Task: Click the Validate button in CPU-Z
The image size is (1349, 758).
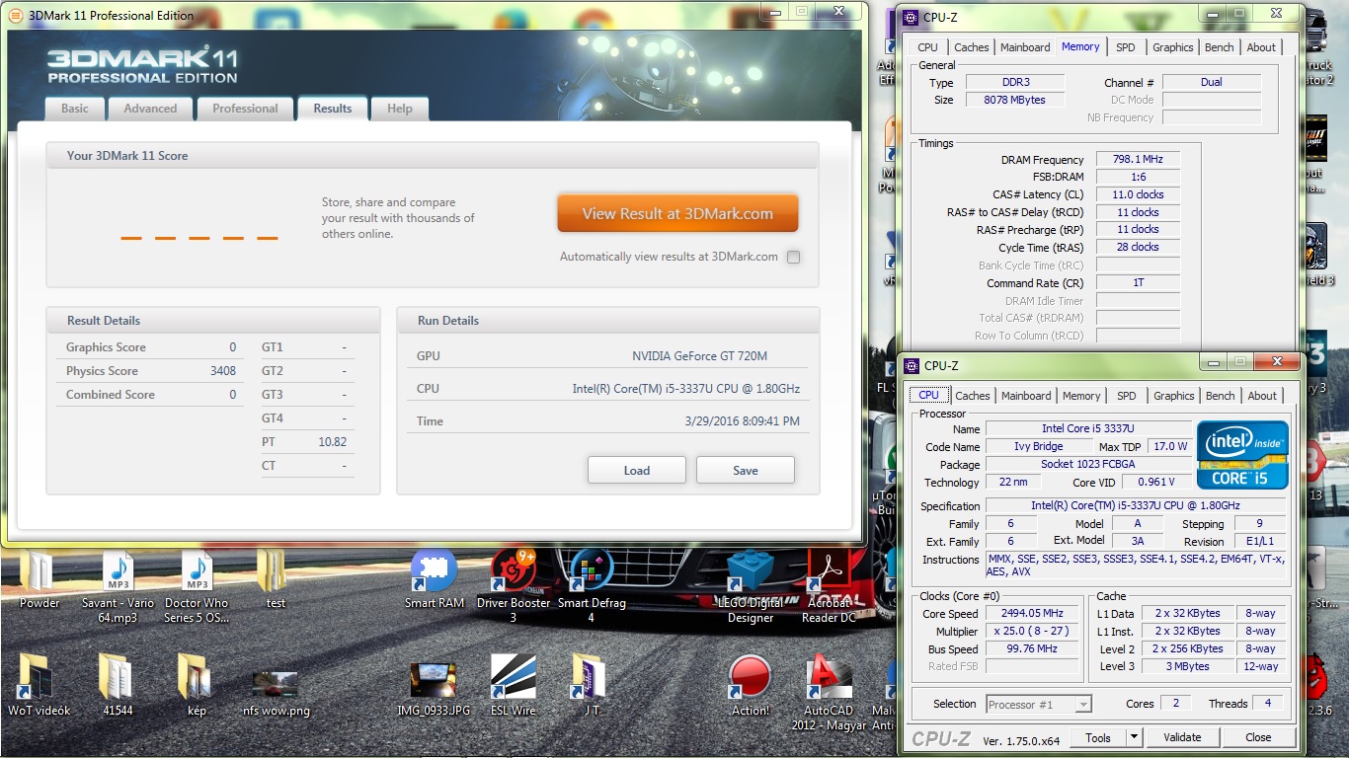Action: 1182,737
